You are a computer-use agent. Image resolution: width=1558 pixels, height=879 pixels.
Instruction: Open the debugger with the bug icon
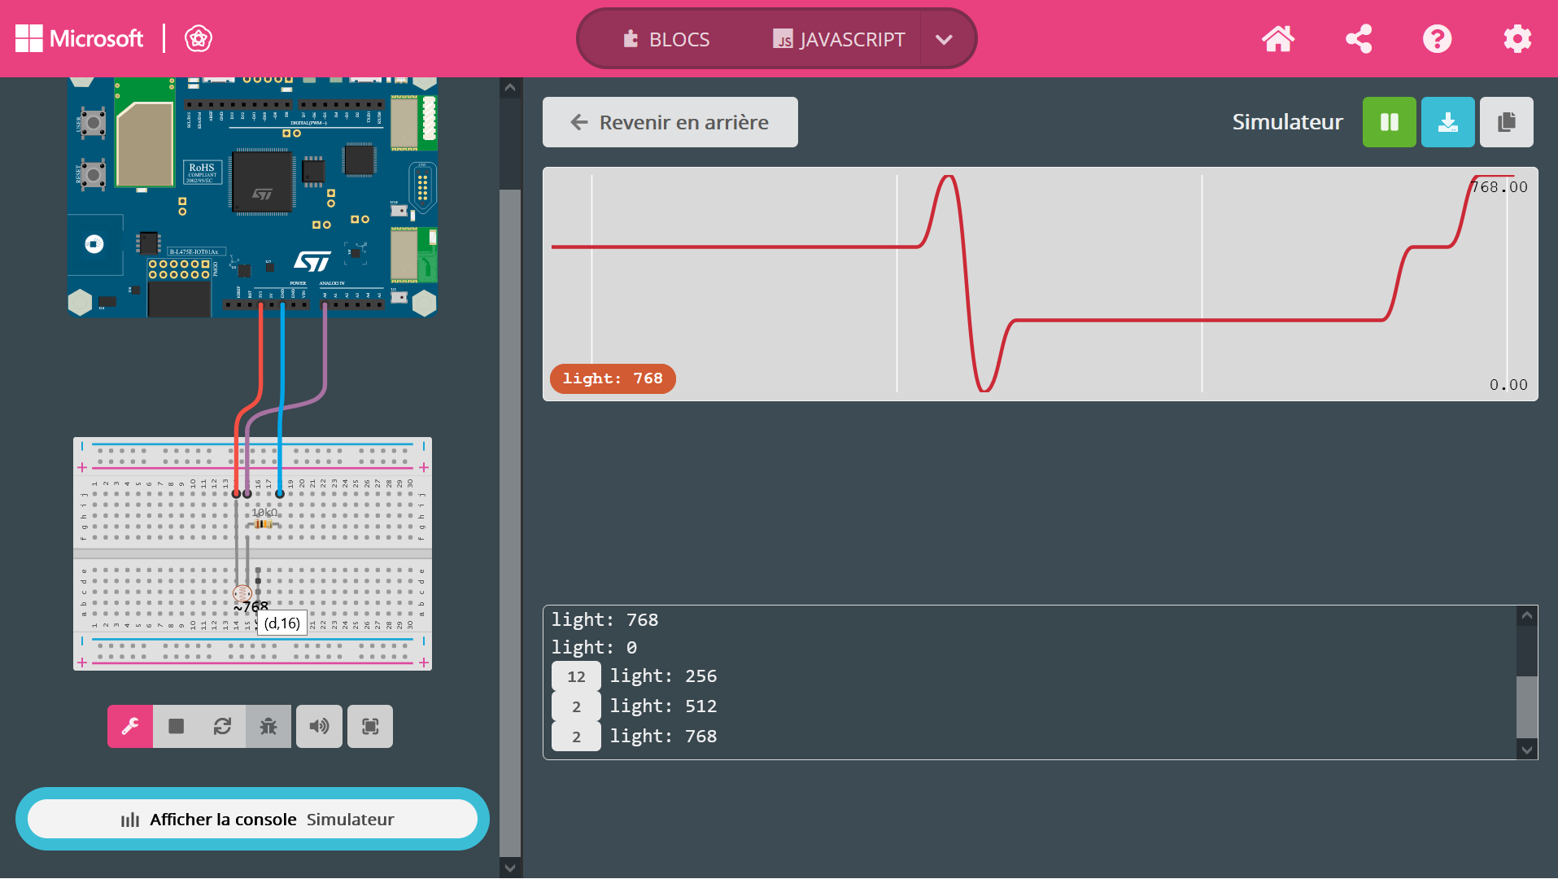coord(268,726)
